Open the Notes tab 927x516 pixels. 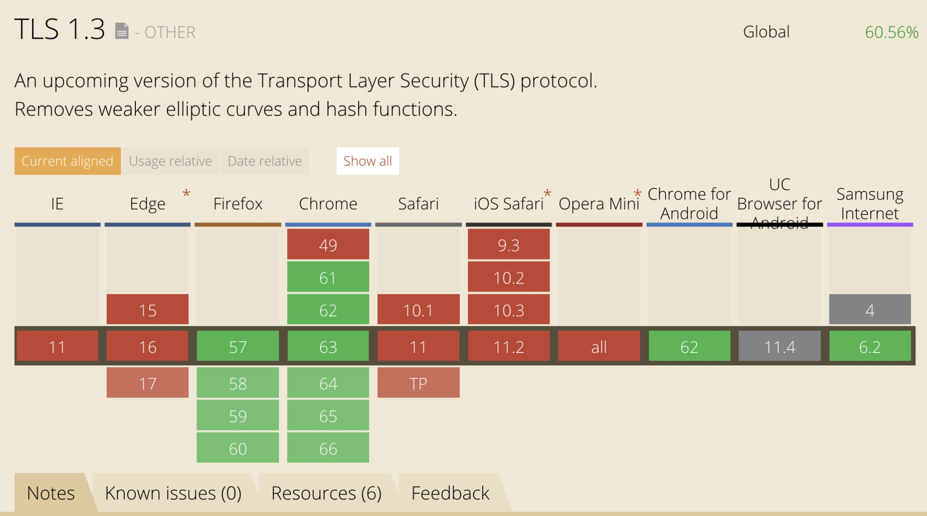(51, 493)
